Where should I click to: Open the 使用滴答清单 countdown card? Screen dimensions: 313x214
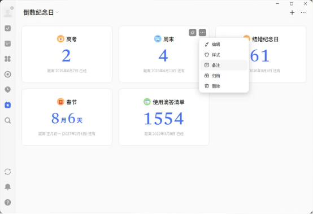point(164,117)
